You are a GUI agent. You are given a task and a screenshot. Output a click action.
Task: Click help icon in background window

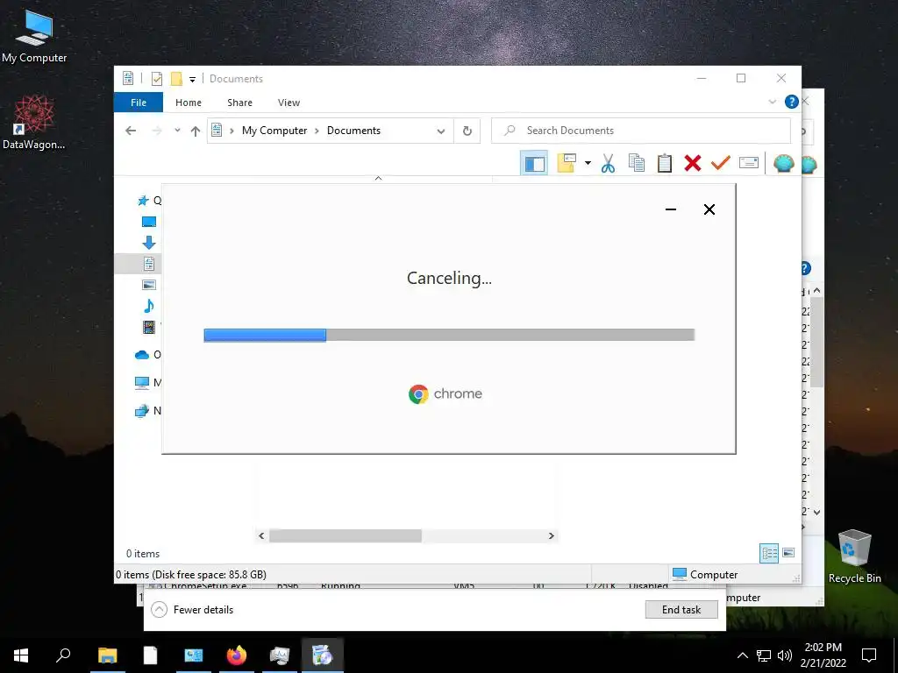tap(806, 268)
